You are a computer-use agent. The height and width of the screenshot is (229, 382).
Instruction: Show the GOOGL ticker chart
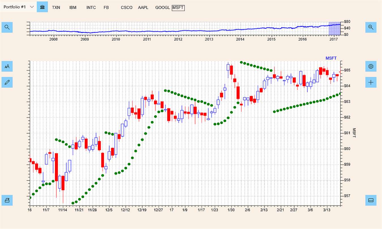[162, 8]
